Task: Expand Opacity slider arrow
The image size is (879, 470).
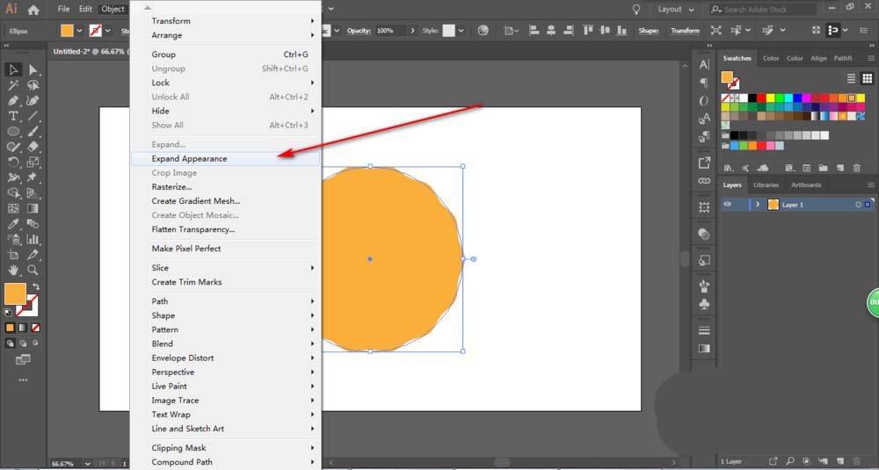Action: click(413, 31)
